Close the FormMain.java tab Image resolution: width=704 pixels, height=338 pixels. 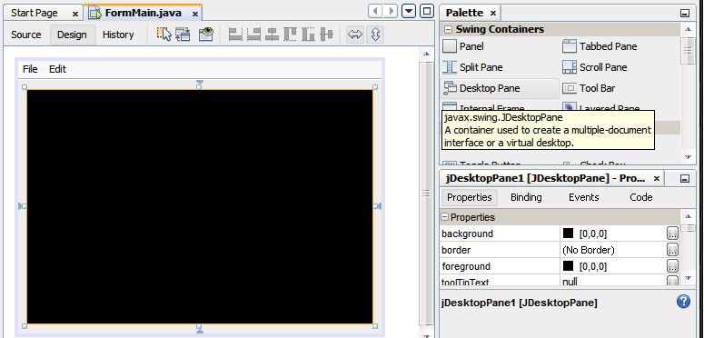[x=195, y=14]
